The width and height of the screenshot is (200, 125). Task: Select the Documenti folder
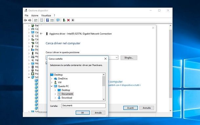point(66,94)
